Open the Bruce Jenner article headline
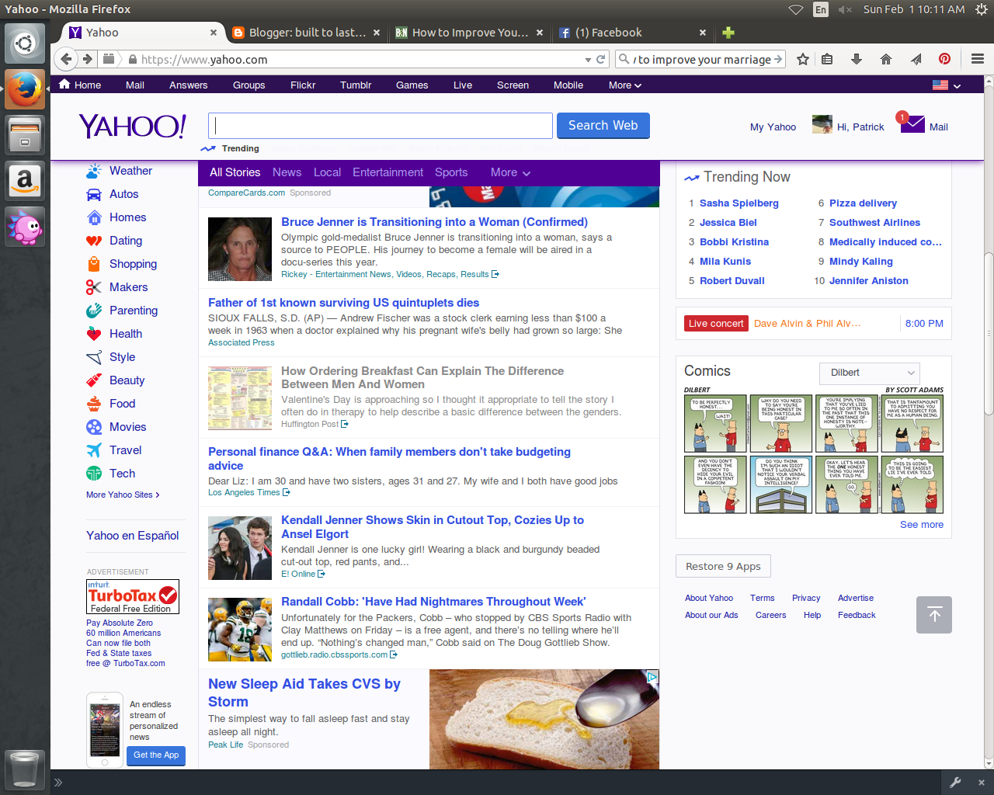The image size is (994, 795). coord(435,222)
